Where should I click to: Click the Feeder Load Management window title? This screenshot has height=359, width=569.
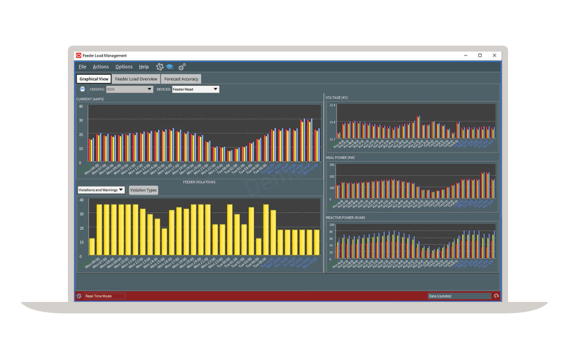(105, 56)
